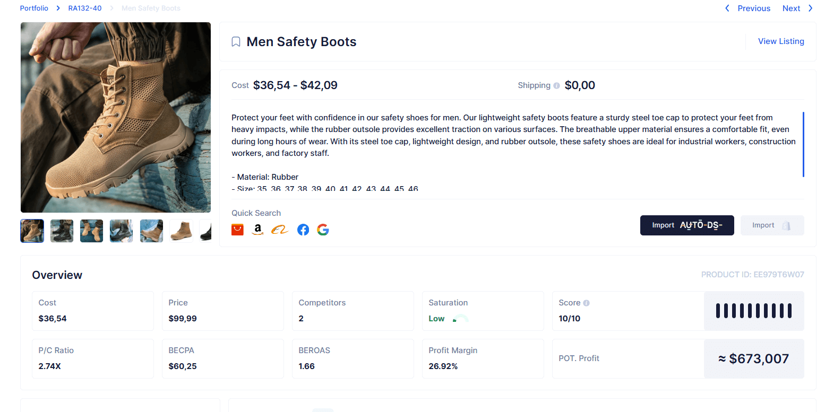The image size is (825, 412).
Task: Open the Portfolio breadcrumb link
Action: pos(34,8)
